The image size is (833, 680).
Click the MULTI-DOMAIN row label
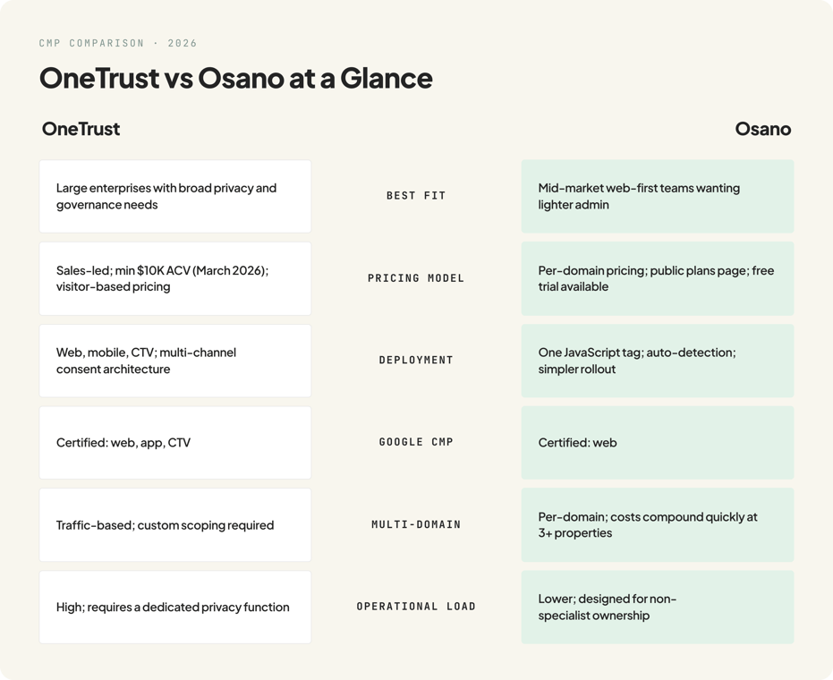pos(416,524)
